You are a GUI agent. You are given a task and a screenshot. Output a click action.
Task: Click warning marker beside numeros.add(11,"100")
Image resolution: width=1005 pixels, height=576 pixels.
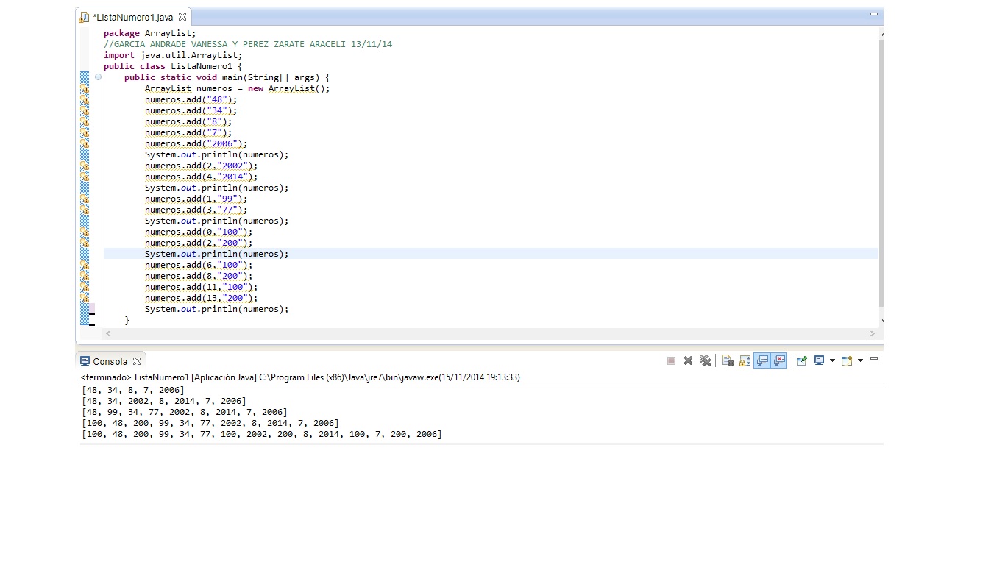tap(85, 287)
